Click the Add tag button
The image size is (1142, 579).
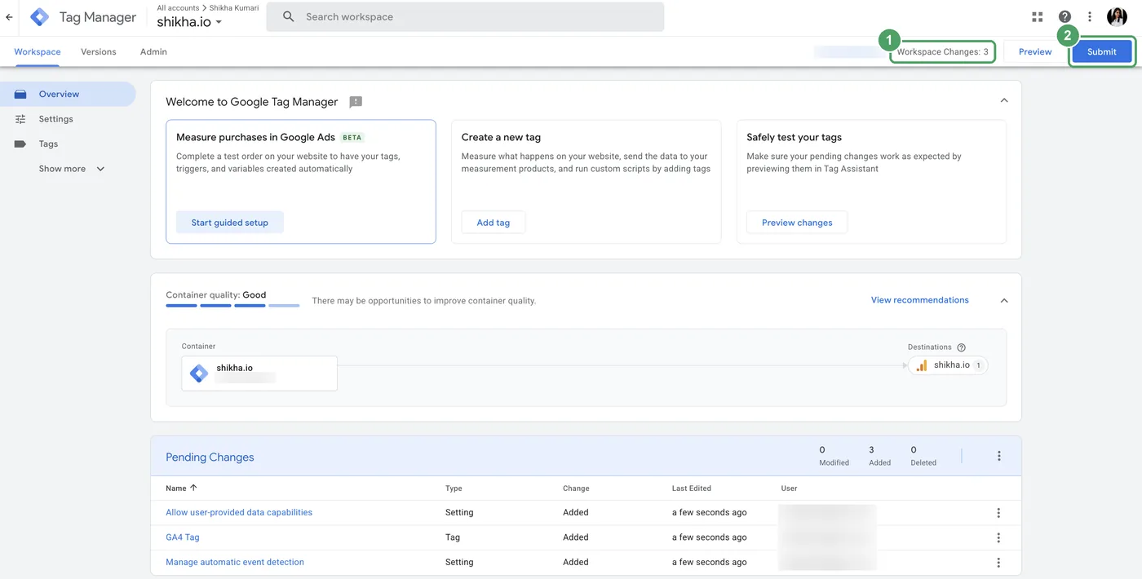click(494, 223)
